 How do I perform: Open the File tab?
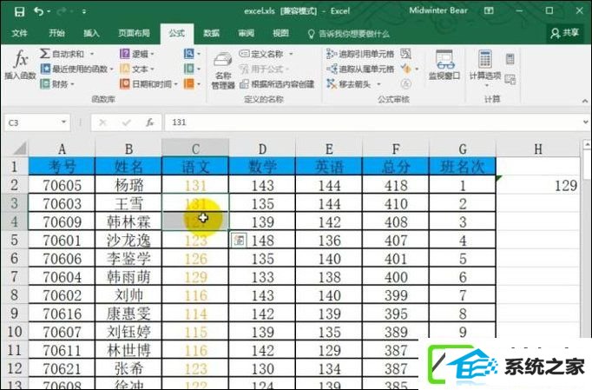coord(19,33)
